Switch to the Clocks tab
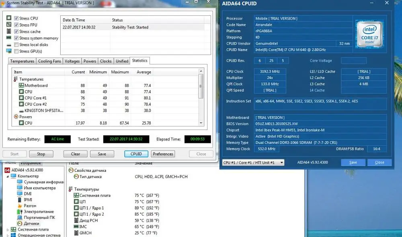This screenshot has width=402, height=237. (x=106, y=61)
